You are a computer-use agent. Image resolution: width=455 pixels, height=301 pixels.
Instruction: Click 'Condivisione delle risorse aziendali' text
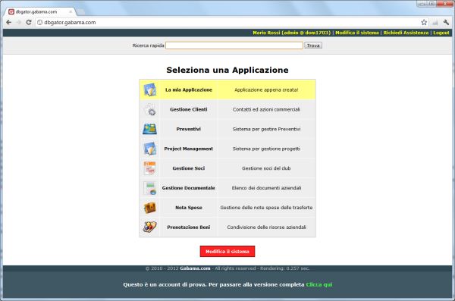tap(266, 227)
